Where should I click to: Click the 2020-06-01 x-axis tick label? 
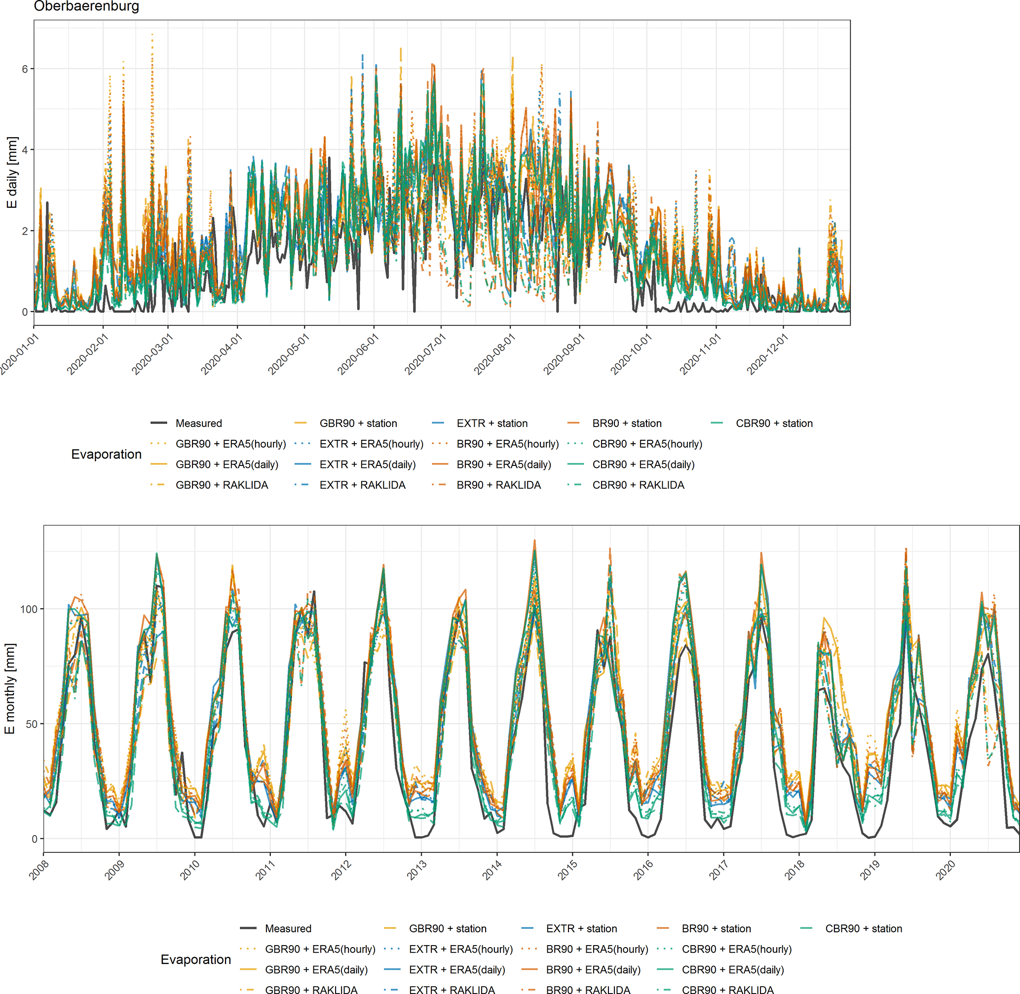359,354
